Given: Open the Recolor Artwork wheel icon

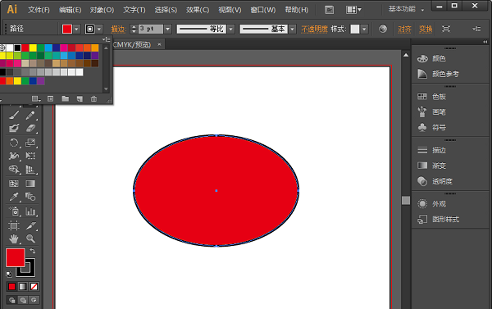Looking at the screenshot, I should (x=382, y=29).
